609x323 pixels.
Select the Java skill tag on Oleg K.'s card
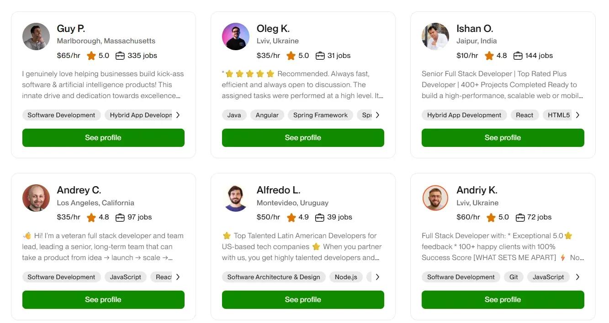[x=234, y=115]
